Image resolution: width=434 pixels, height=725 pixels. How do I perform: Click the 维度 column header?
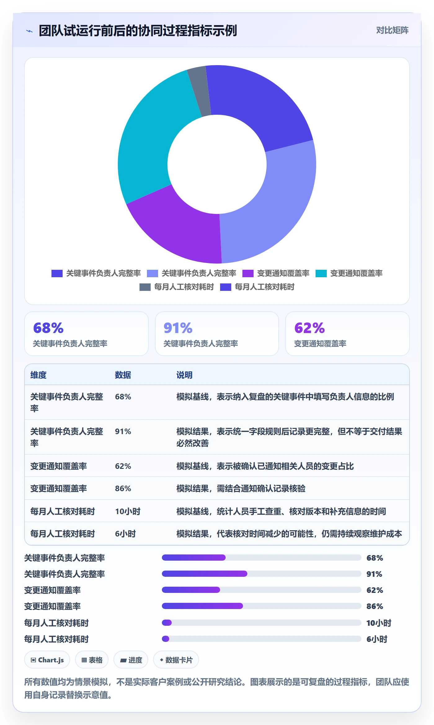(38, 375)
